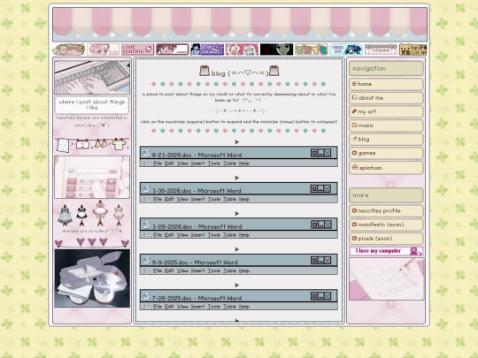This screenshot has height=358, width=478.
Task: Click the notepad icon left of blog heading
Action: tap(204, 71)
